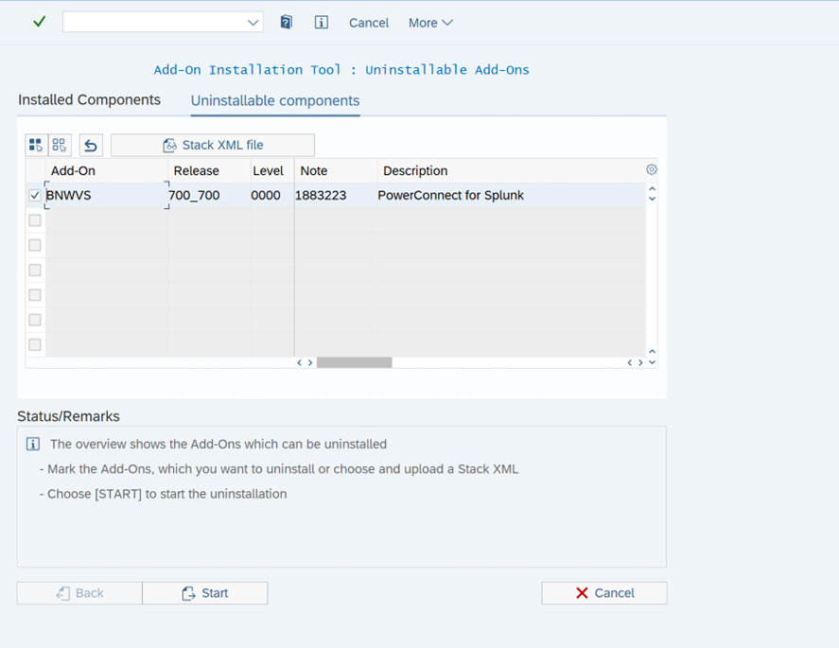
Task: Click the information icon in top toolbar
Action: point(321,23)
